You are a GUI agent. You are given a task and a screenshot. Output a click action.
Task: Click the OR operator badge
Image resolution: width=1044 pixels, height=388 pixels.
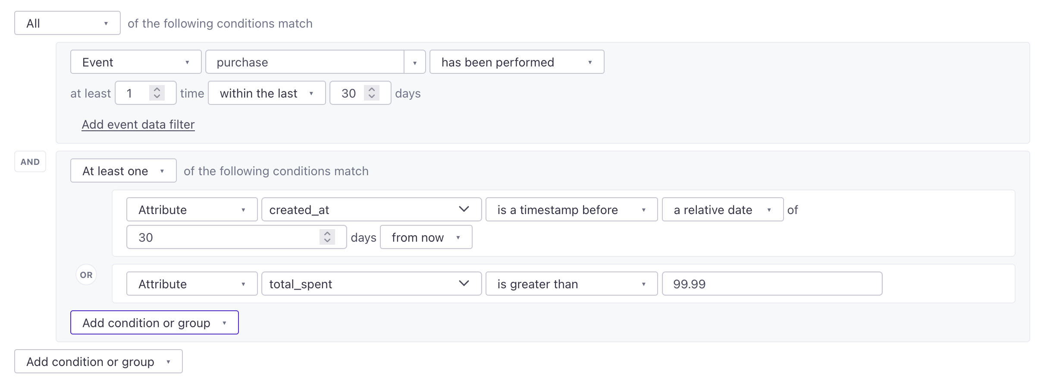point(86,275)
